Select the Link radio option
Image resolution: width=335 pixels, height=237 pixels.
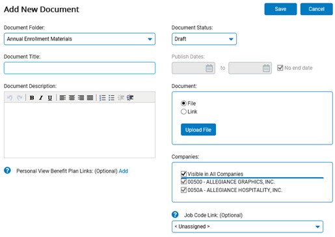tap(183, 111)
